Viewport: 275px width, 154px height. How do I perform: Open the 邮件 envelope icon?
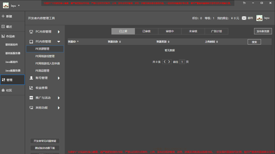[x=244, y=18]
